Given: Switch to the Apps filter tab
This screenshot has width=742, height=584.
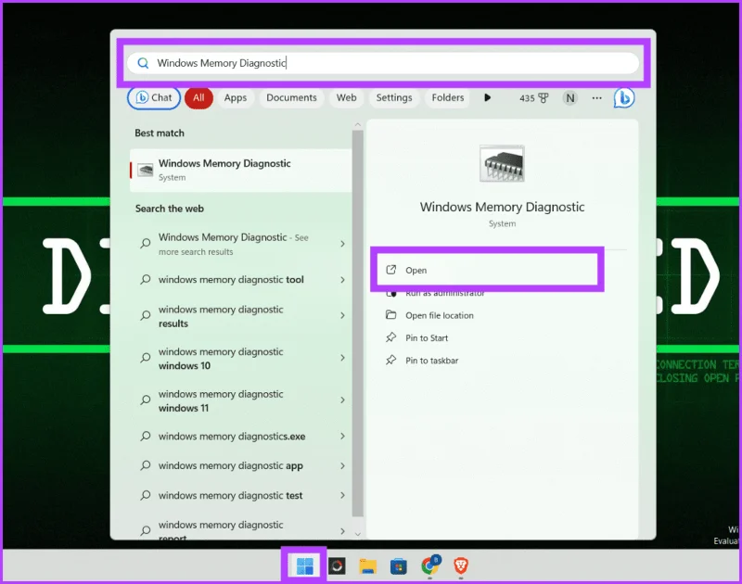Looking at the screenshot, I should coord(236,98).
